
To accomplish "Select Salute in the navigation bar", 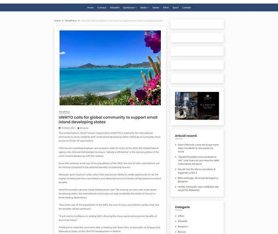I will 156,7.
